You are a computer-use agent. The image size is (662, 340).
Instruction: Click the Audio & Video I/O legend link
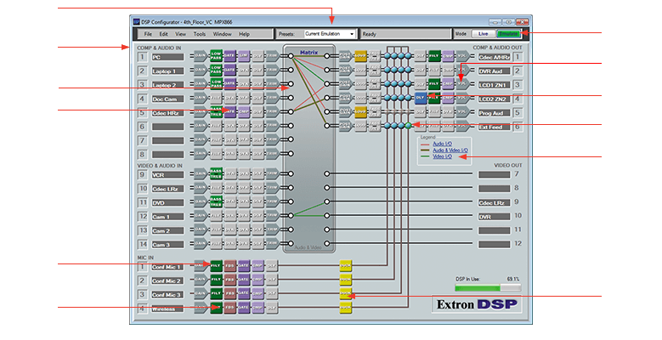(450, 150)
